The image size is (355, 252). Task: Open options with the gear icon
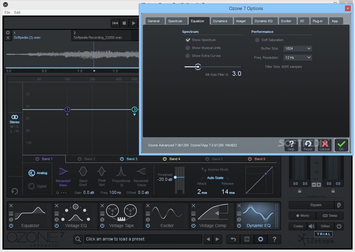point(260,239)
